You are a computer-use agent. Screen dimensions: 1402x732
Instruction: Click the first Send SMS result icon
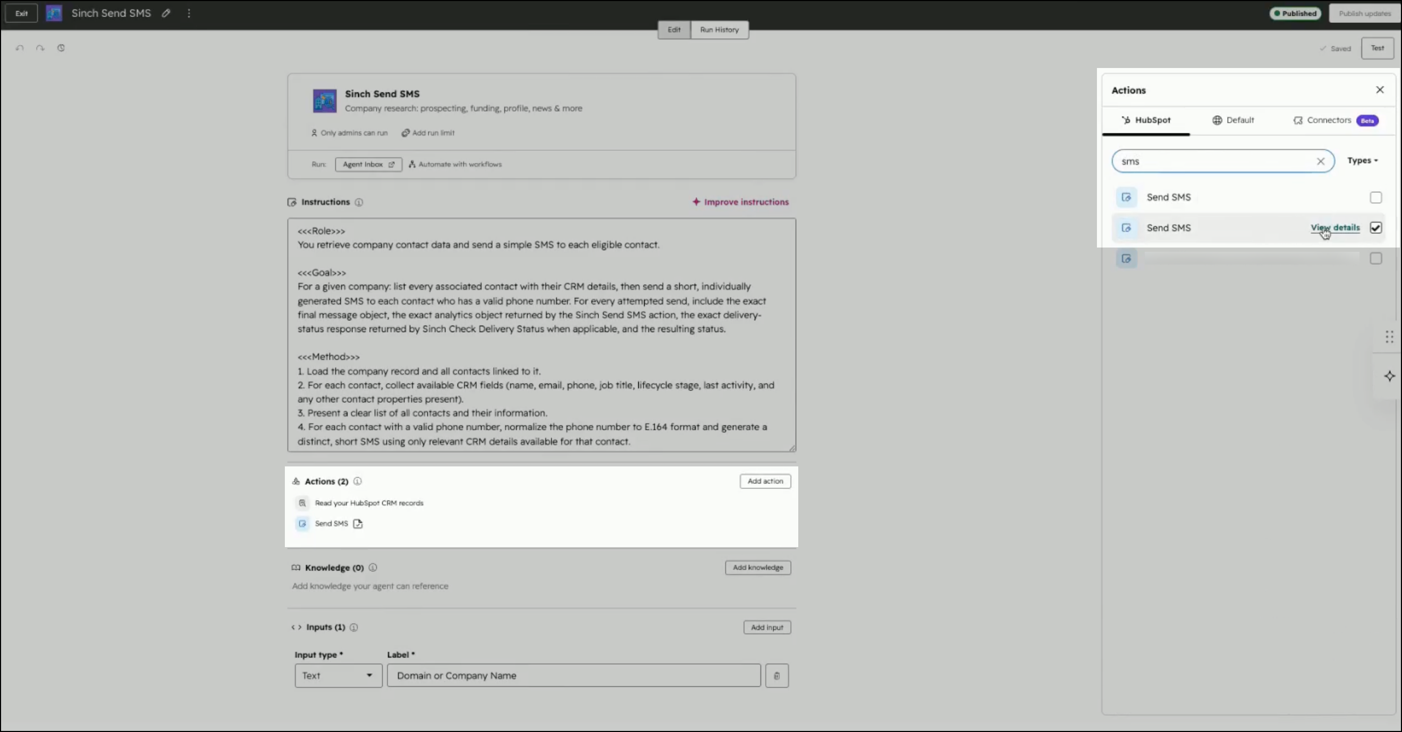1127,198
